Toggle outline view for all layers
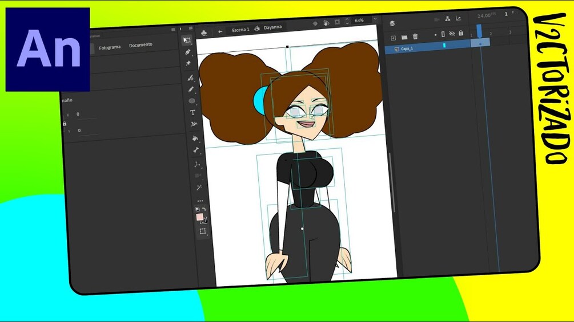 (443, 34)
